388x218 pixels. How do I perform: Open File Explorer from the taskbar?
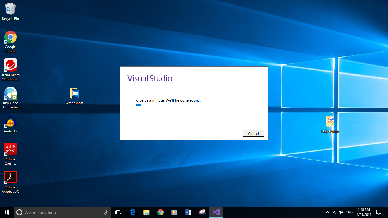click(x=147, y=212)
